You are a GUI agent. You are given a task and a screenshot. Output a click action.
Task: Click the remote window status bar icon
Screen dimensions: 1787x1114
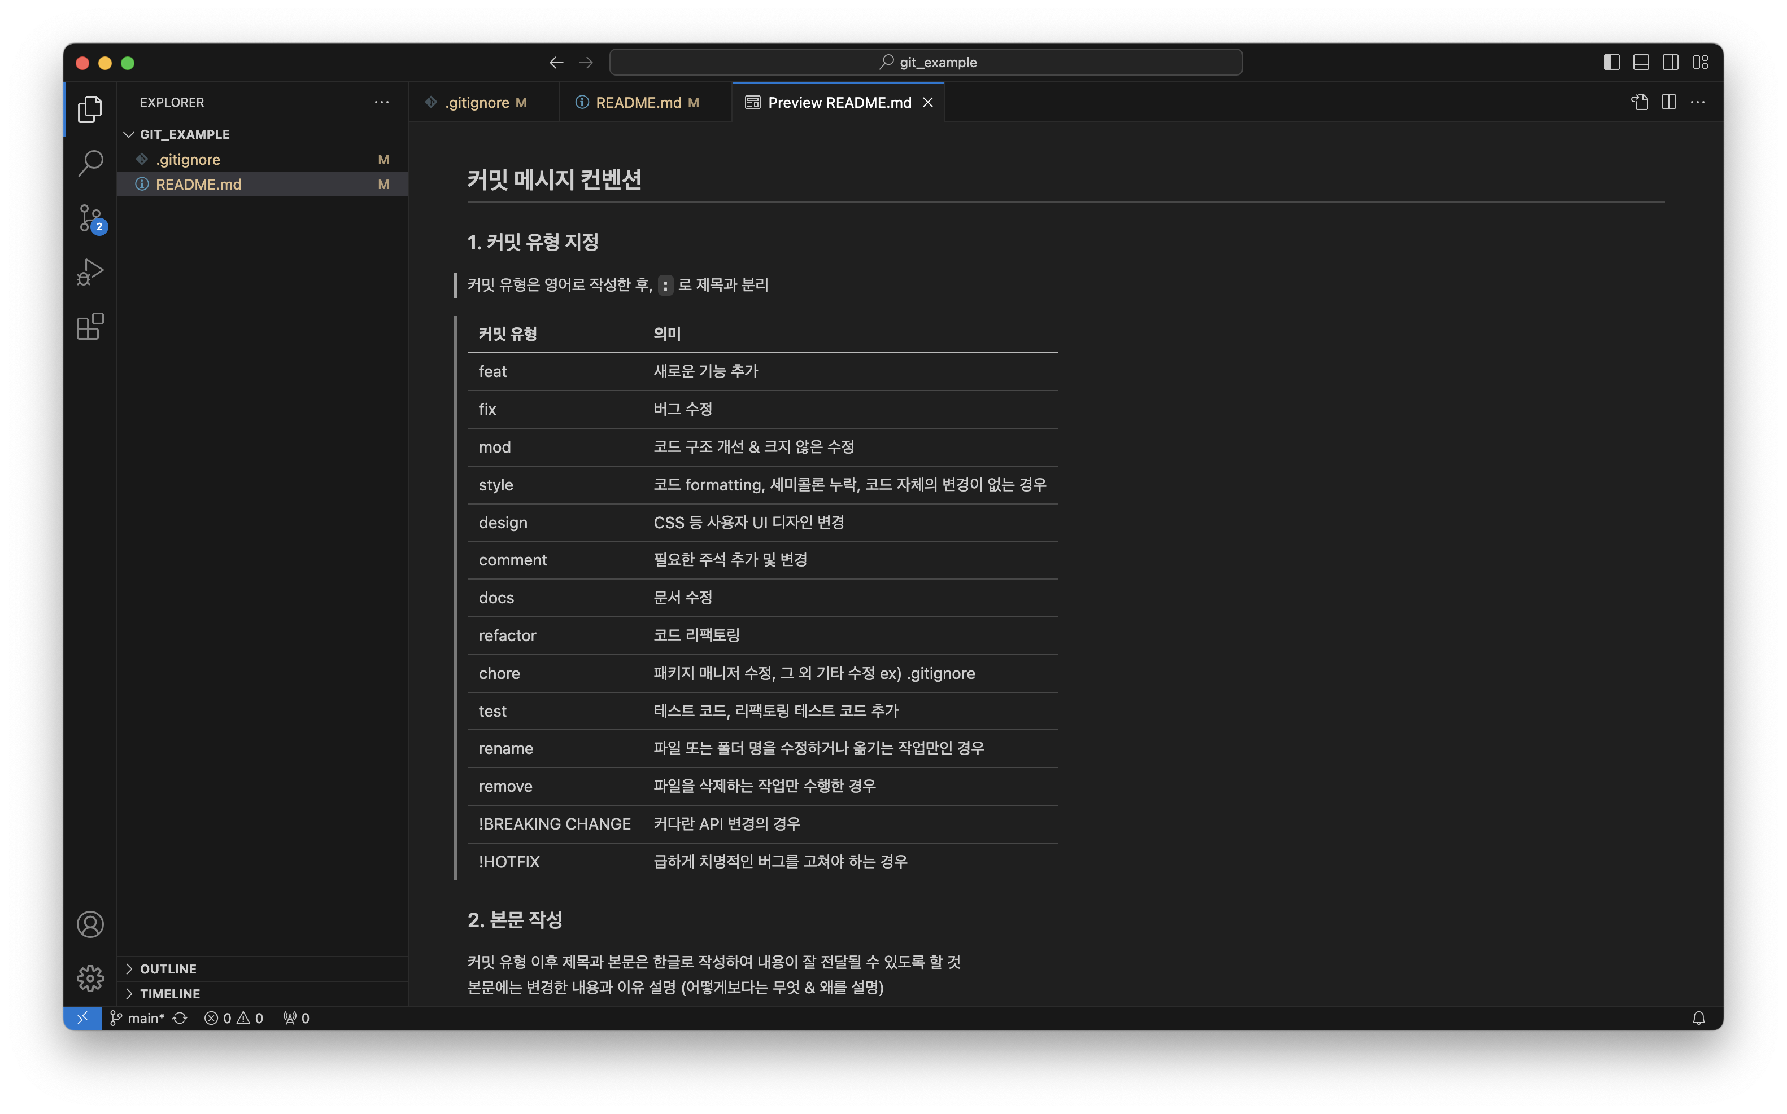tap(82, 1018)
